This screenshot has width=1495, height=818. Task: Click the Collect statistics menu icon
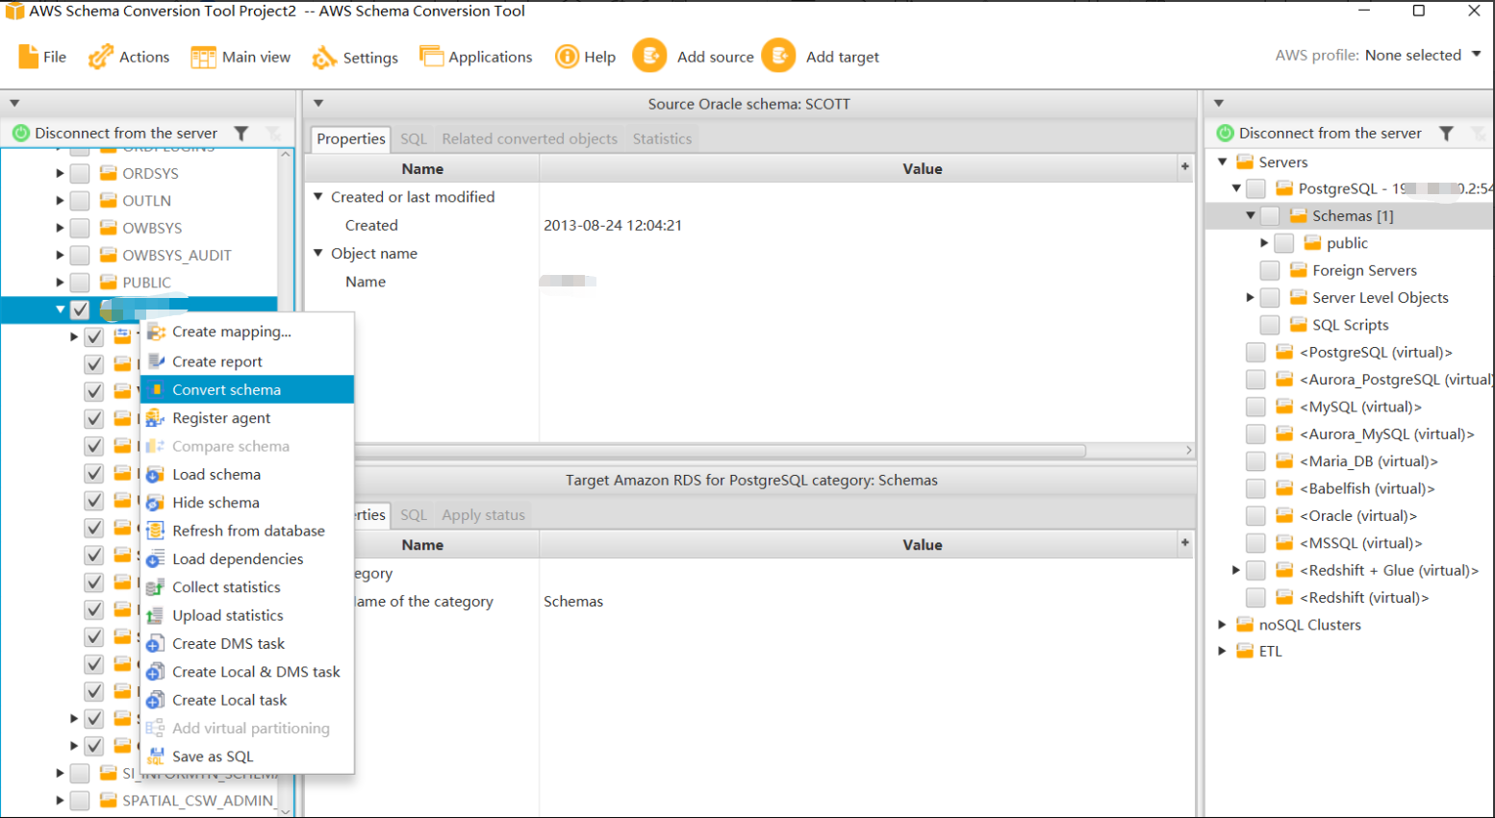155,587
